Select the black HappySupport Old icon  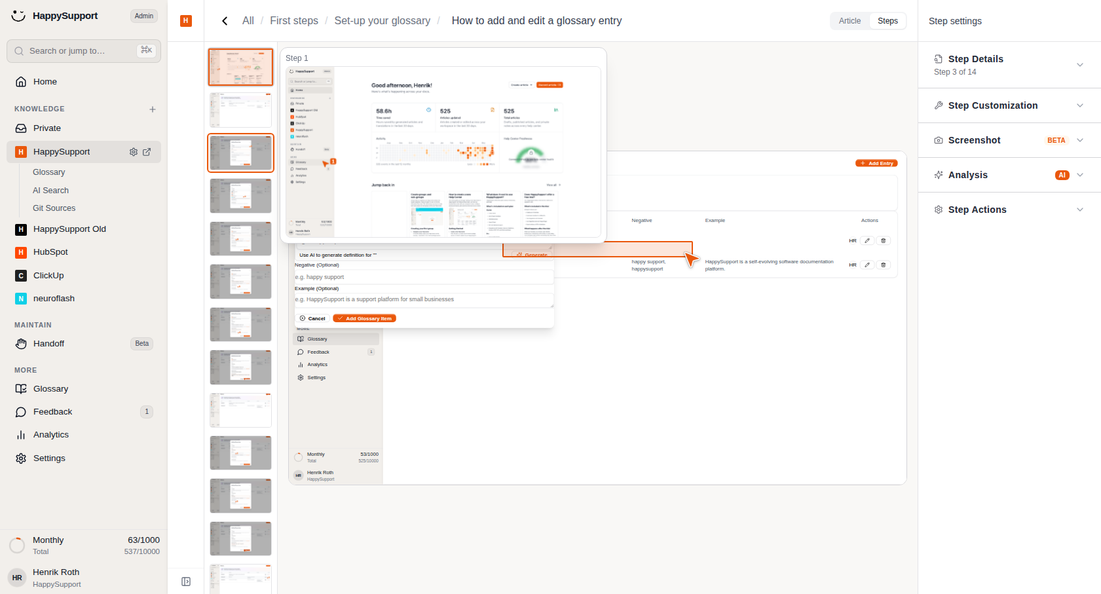pyautogui.click(x=21, y=229)
